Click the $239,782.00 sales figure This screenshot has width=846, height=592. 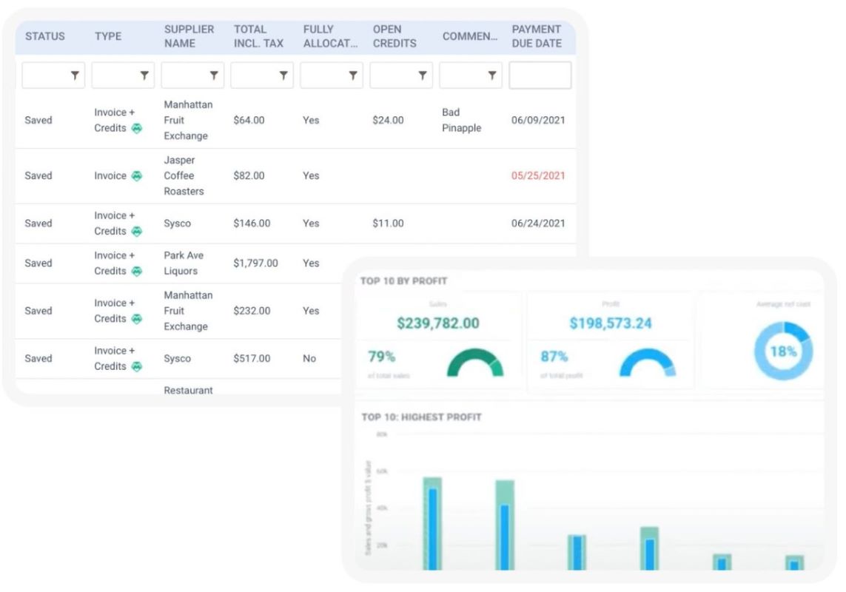point(438,323)
